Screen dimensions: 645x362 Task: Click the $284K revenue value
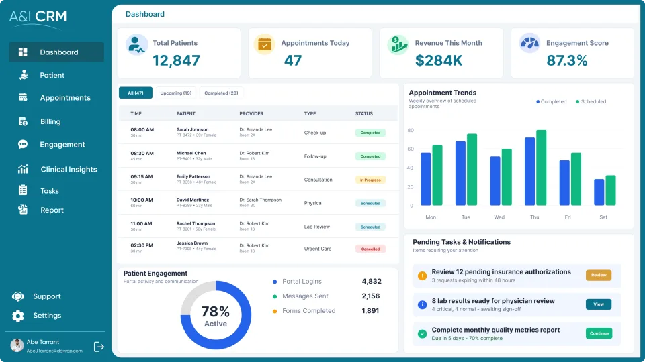(439, 60)
